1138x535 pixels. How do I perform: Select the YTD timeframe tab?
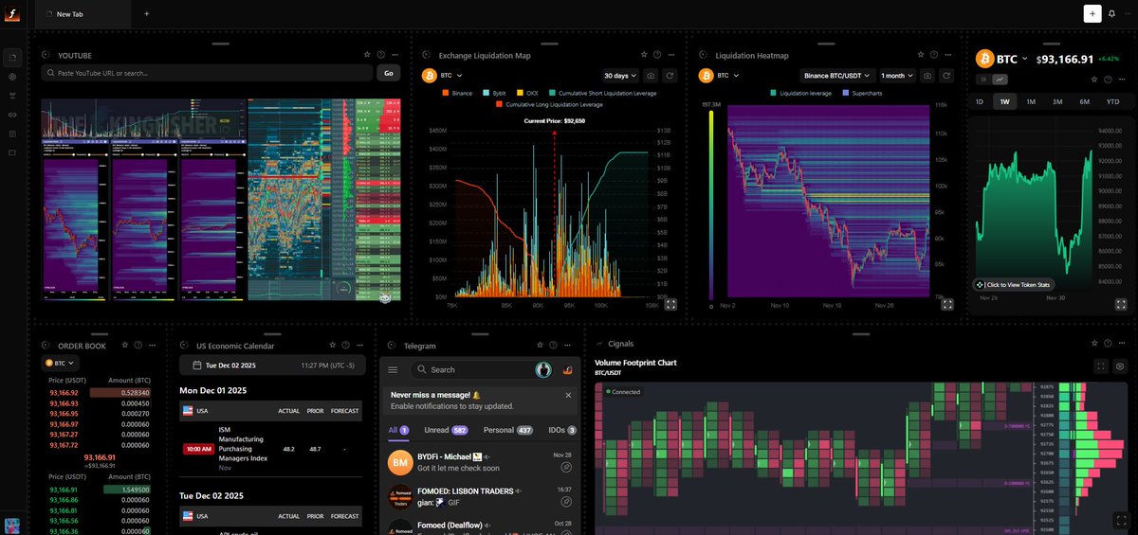1112,101
